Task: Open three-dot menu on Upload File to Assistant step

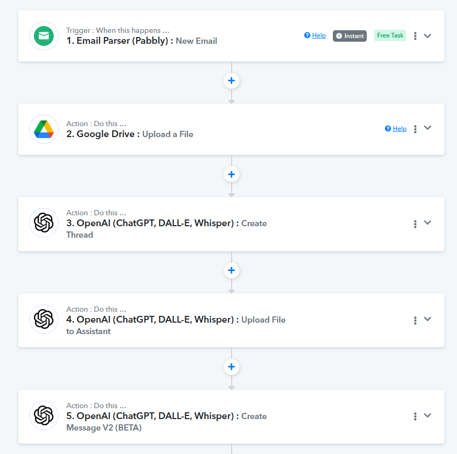Action: click(415, 321)
